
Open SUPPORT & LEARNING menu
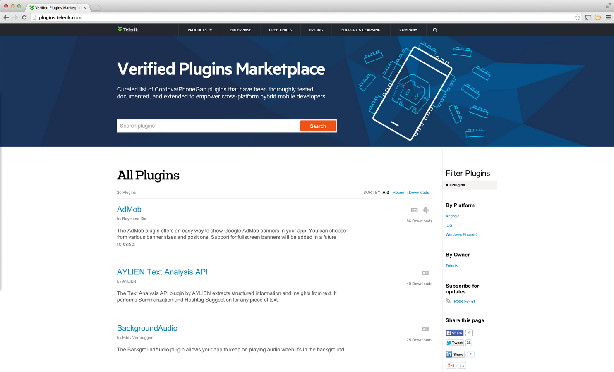click(x=361, y=30)
